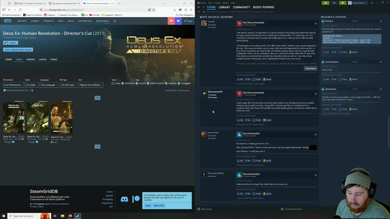Open Task View on the taskbar
Image resolution: width=390 pixels, height=219 pixels.
click(55, 216)
